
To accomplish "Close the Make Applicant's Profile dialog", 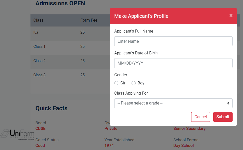I will click(x=231, y=15).
